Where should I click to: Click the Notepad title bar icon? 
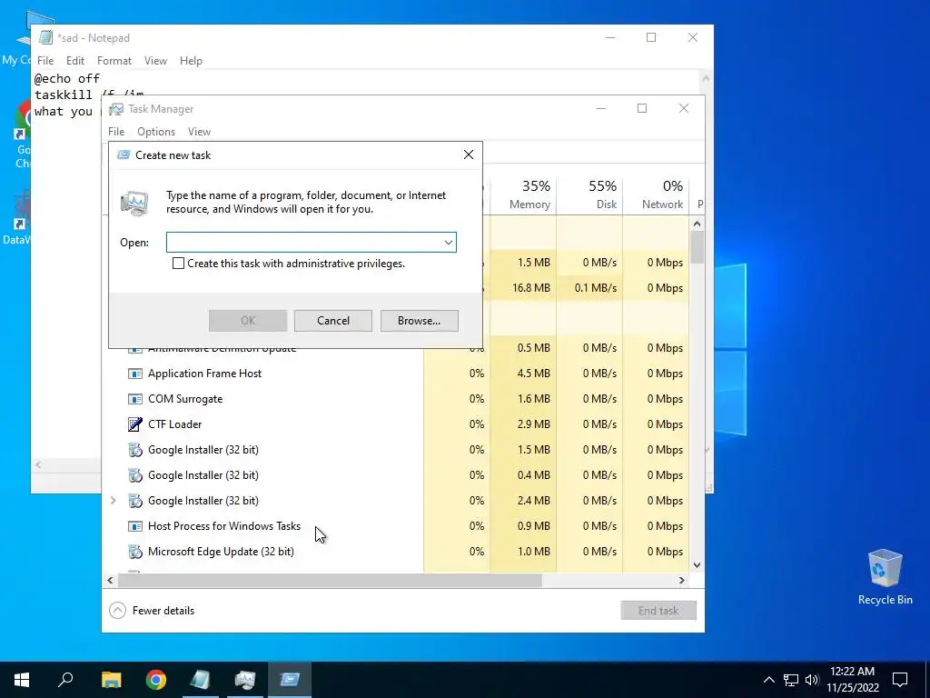click(45, 37)
